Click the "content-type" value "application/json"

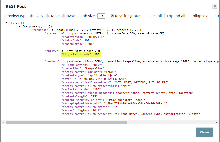click(102, 75)
